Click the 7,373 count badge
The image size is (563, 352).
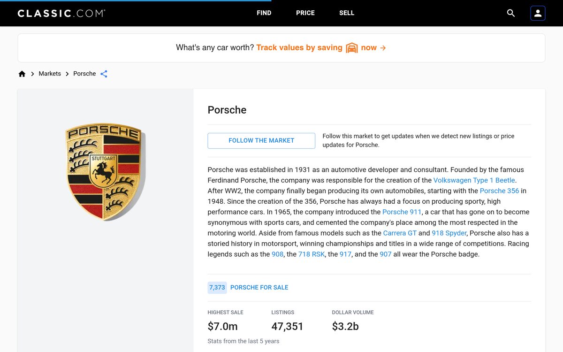tap(217, 288)
